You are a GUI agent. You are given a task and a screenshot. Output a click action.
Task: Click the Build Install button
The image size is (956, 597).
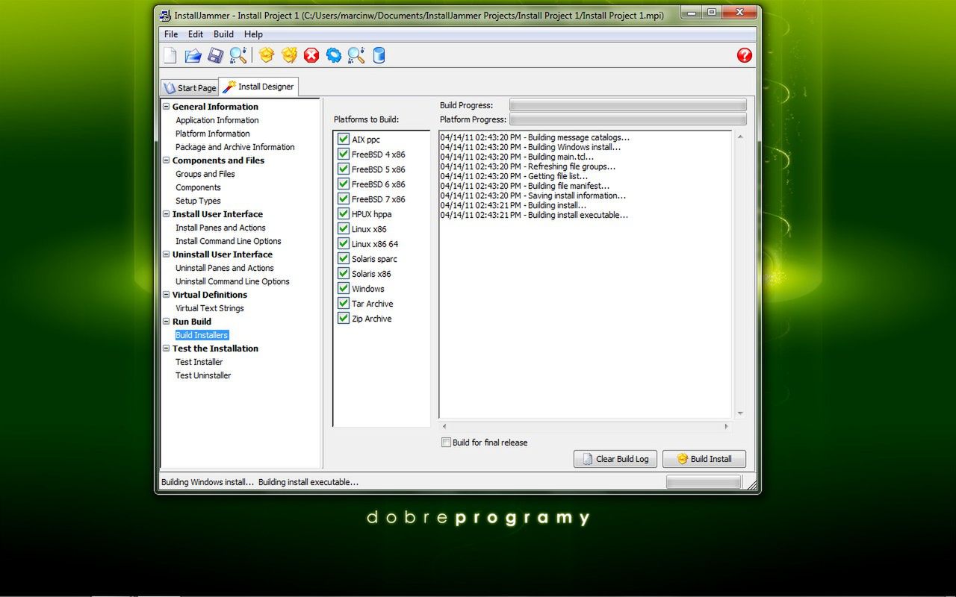(704, 459)
